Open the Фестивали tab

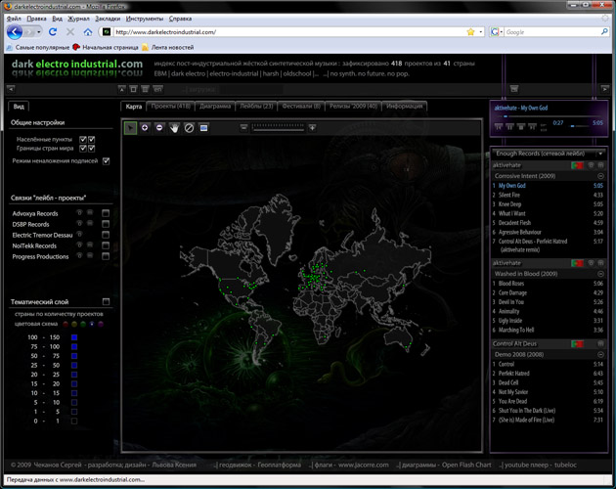click(x=301, y=107)
